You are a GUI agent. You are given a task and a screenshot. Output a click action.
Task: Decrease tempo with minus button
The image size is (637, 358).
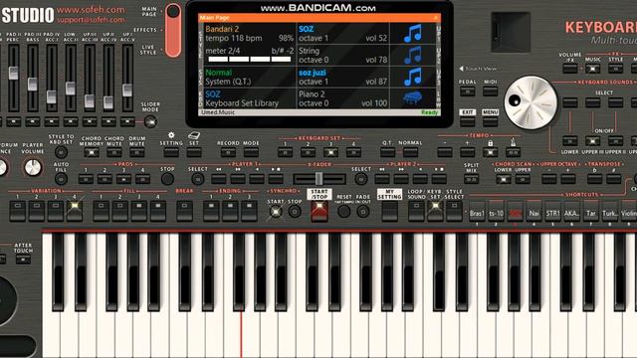(445, 152)
